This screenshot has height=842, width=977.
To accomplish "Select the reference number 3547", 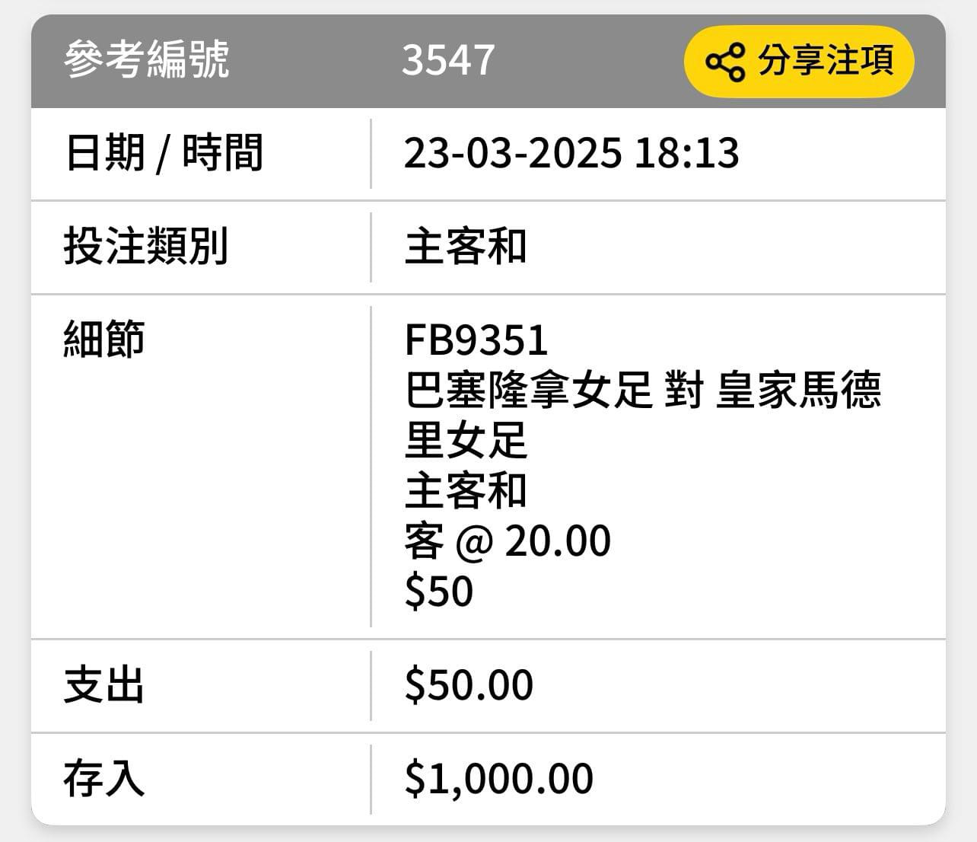I will point(448,60).
